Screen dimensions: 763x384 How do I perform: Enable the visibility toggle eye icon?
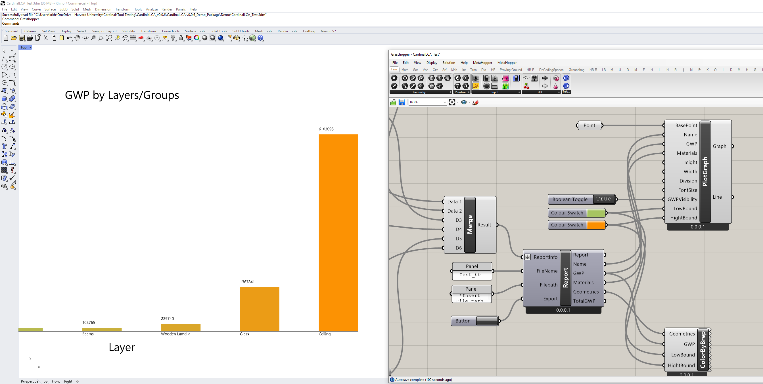464,102
